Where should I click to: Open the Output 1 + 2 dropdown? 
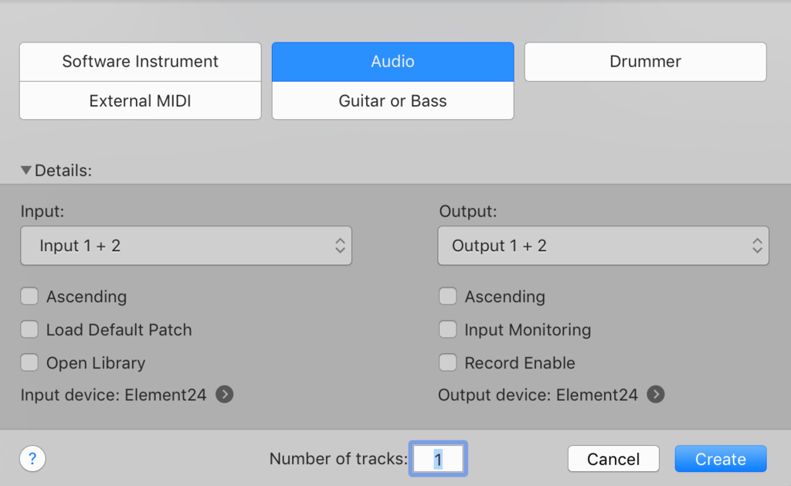pos(603,246)
